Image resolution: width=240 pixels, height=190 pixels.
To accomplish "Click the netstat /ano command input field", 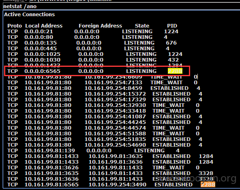I will coord(122,6).
